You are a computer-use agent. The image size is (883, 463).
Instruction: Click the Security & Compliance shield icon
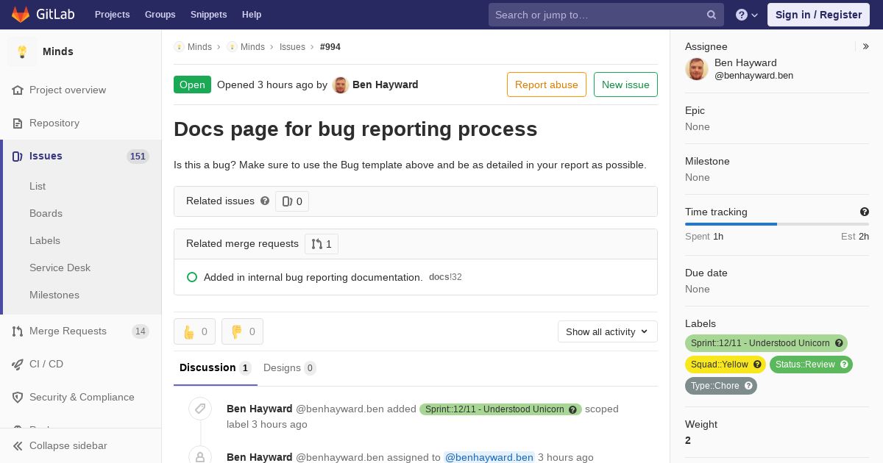[x=18, y=398]
